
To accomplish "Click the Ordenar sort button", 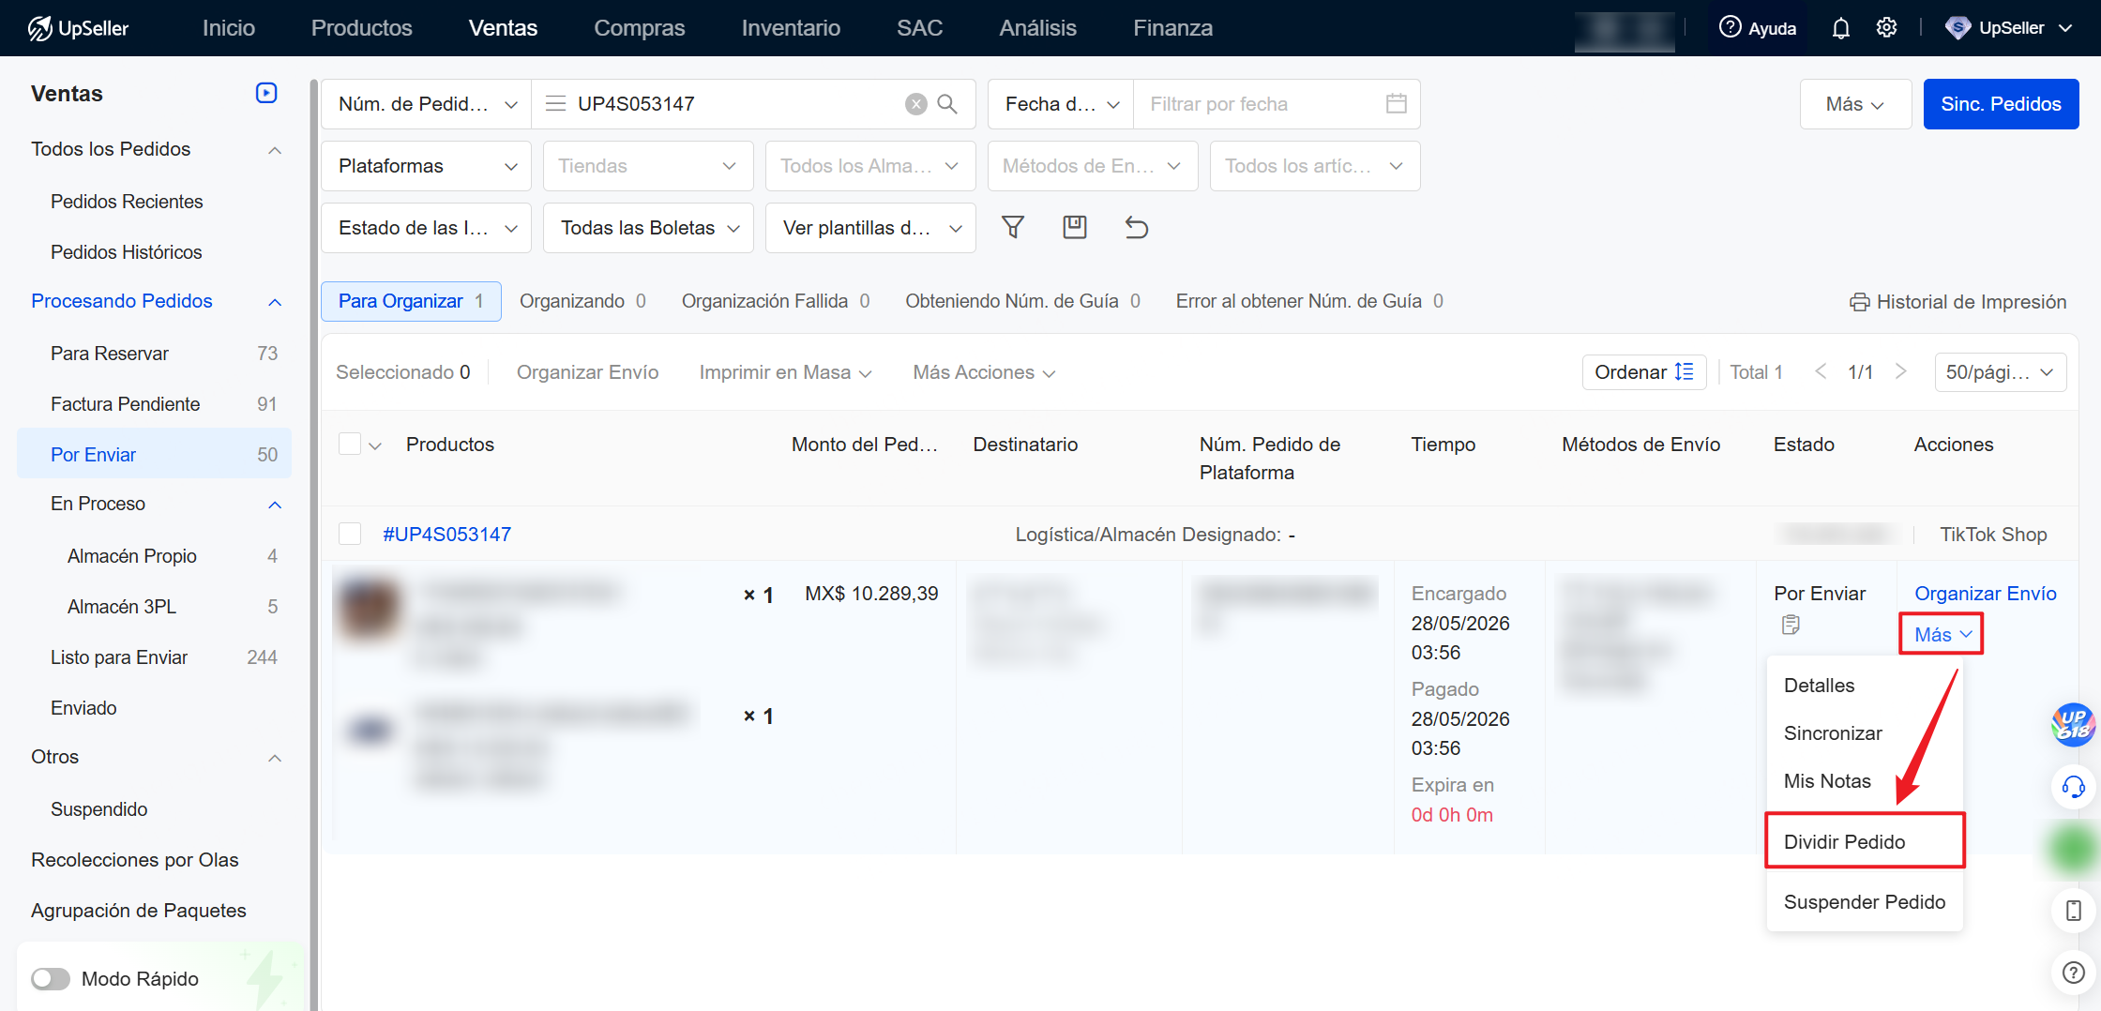I will [x=1643, y=372].
